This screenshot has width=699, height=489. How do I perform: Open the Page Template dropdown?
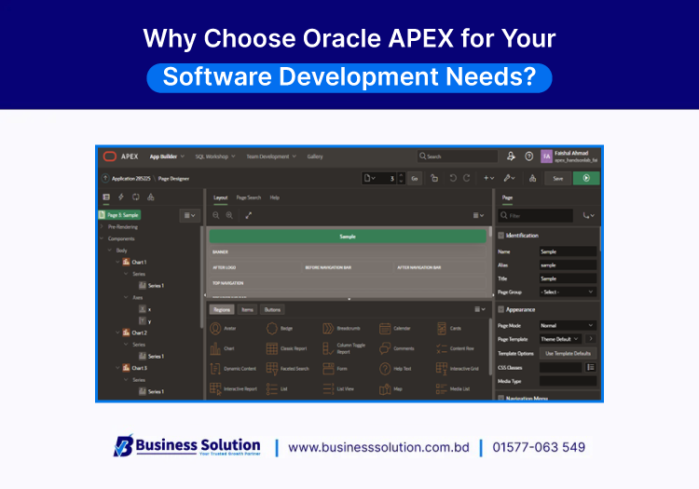click(x=560, y=339)
